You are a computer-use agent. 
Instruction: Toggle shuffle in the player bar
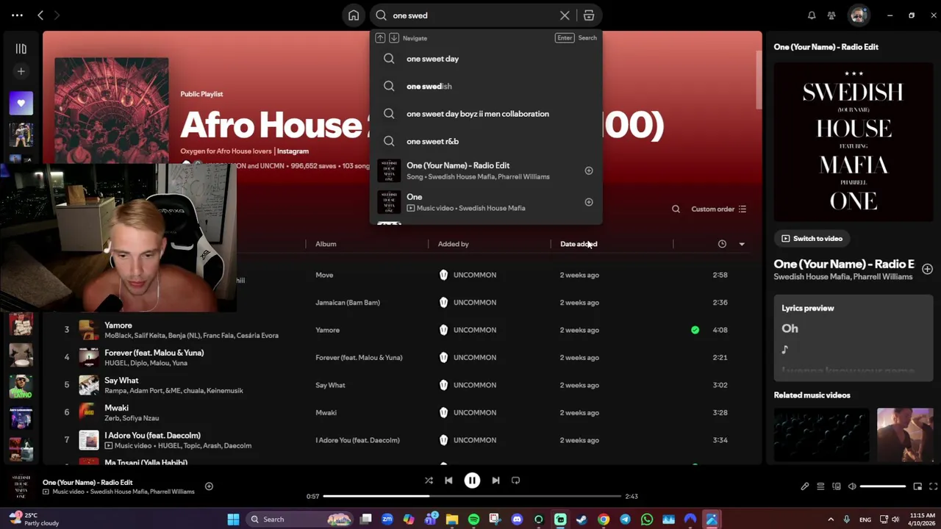point(429,481)
